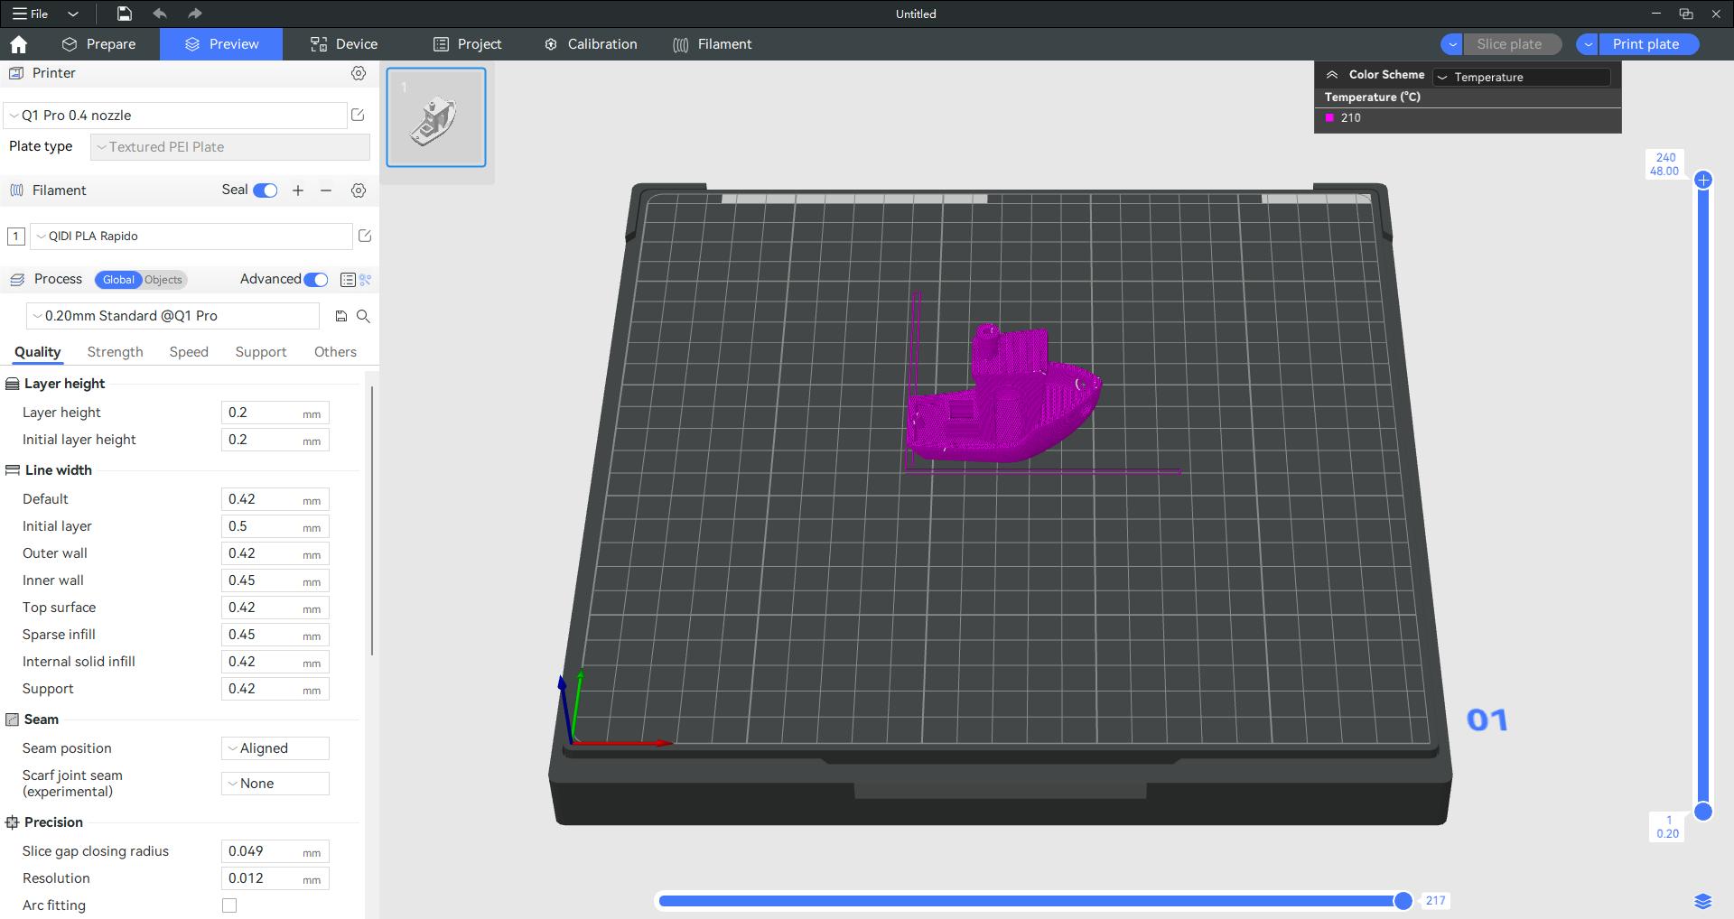
Task: Search process settings with magnifier icon
Action: [363, 316]
